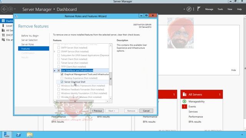Open navigation history dropdown arrow
The width and height of the screenshot is (246, 138).
tap(15, 9)
